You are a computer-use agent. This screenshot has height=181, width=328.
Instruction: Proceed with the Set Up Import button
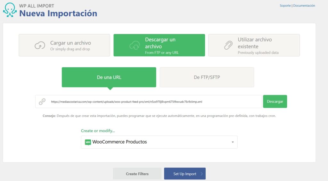(x=184, y=174)
